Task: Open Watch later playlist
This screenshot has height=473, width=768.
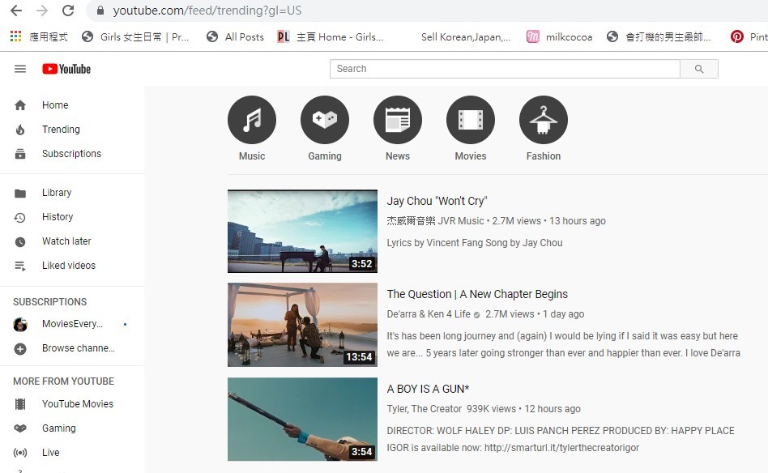Action: click(66, 241)
